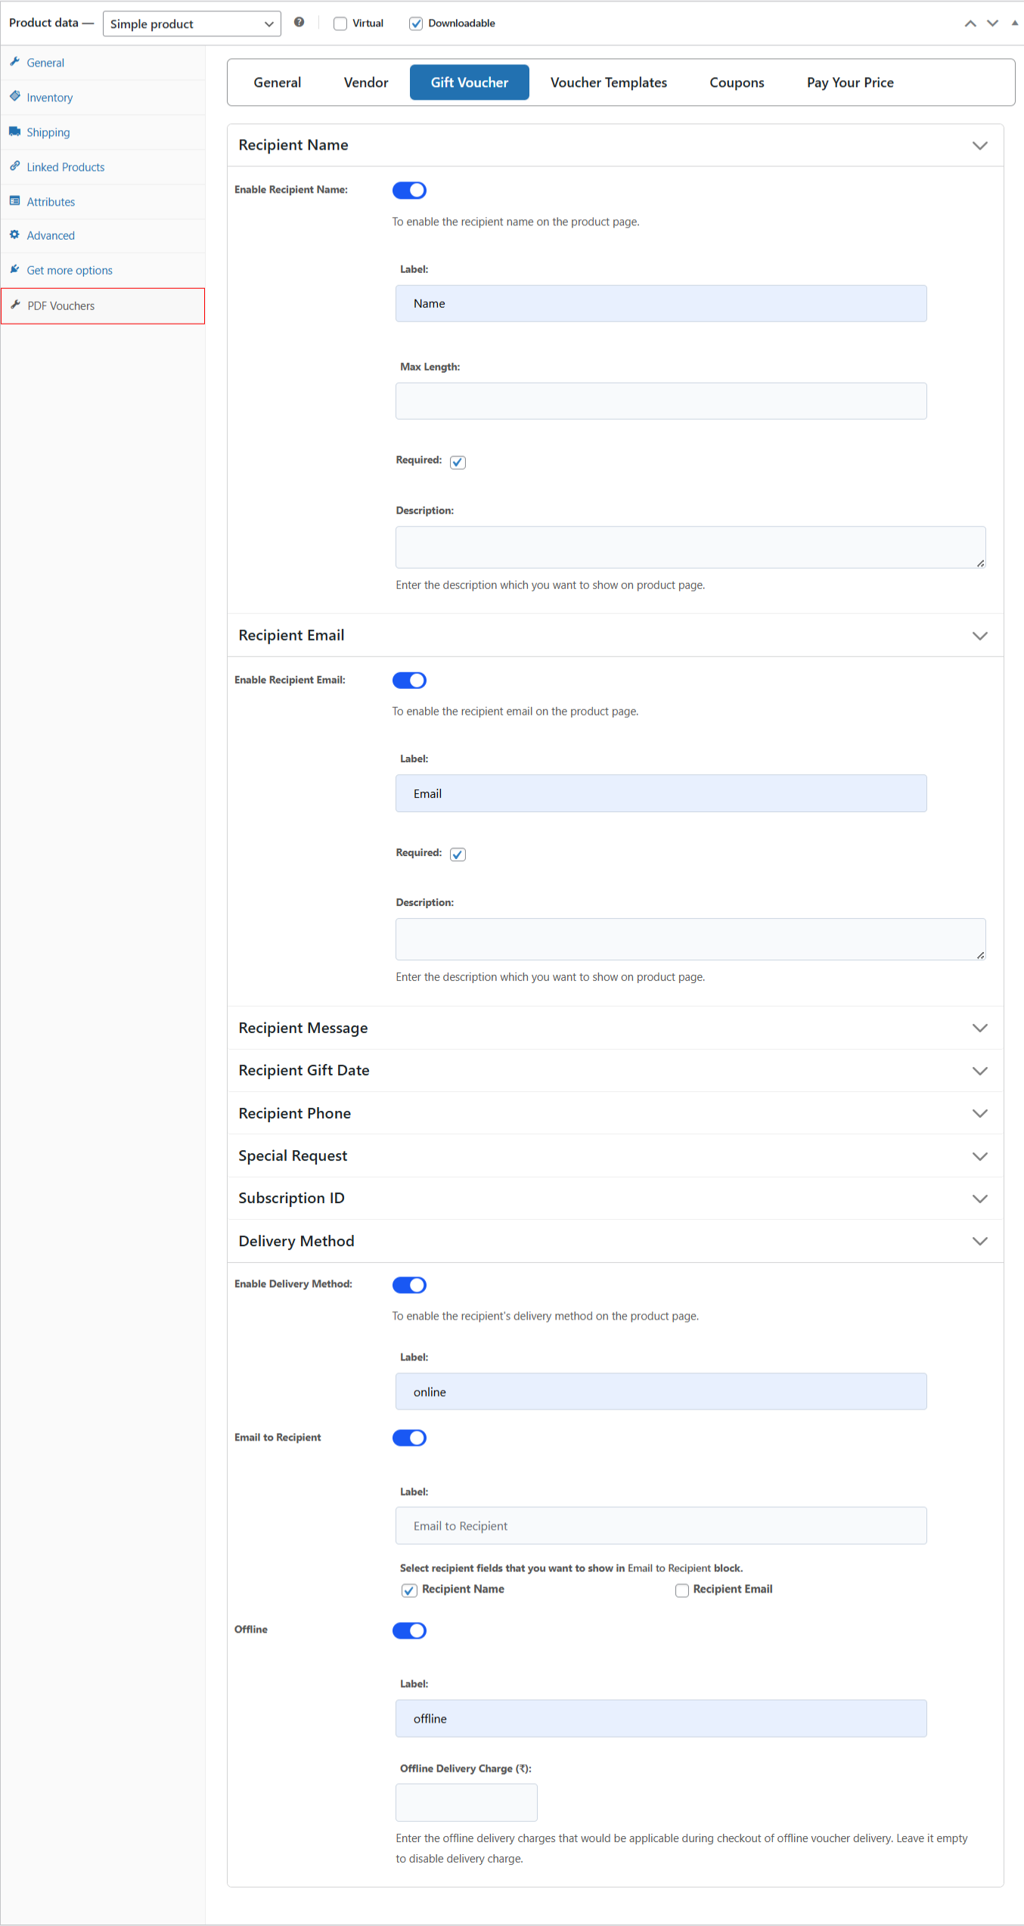1024x1926 pixels.
Task: Expand the Recipient Phone section chevron
Action: (x=979, y=1114)
